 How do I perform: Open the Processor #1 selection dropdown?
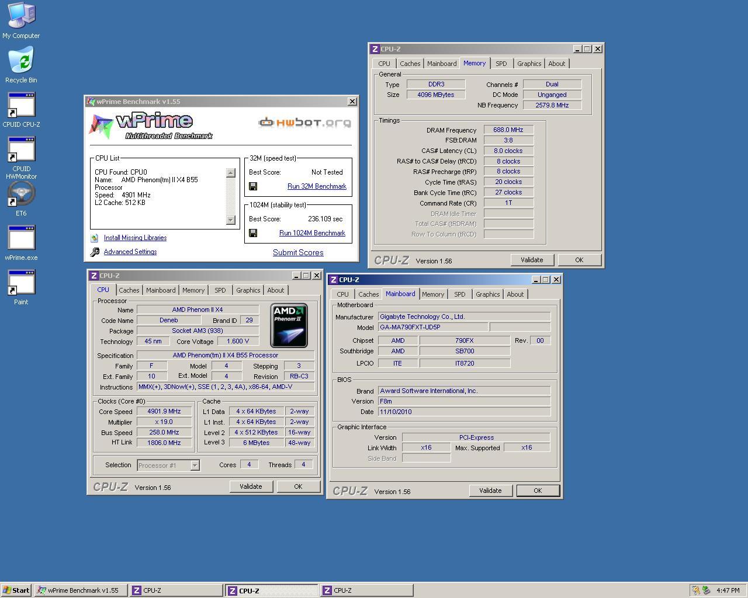click(195, 465)
